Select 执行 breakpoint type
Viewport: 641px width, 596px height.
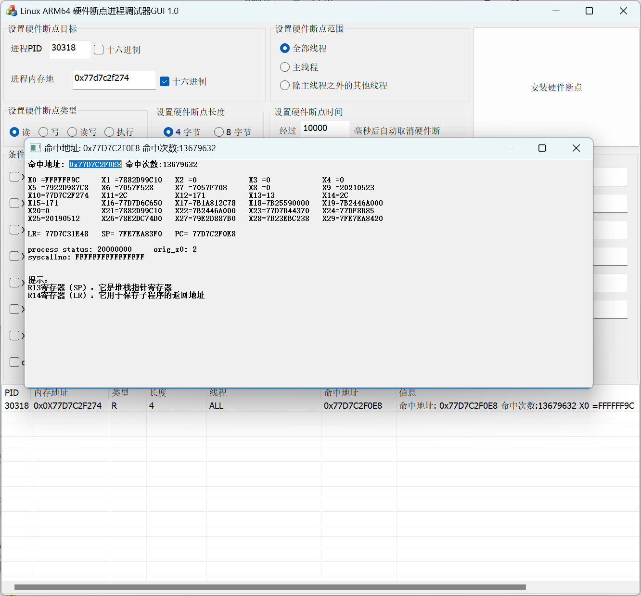coord(109,132)
